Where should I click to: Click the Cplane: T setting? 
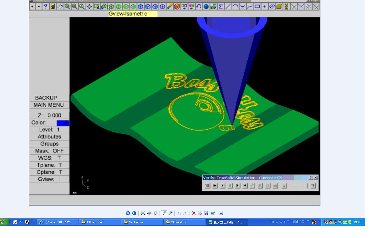click(x=49, y=172)
